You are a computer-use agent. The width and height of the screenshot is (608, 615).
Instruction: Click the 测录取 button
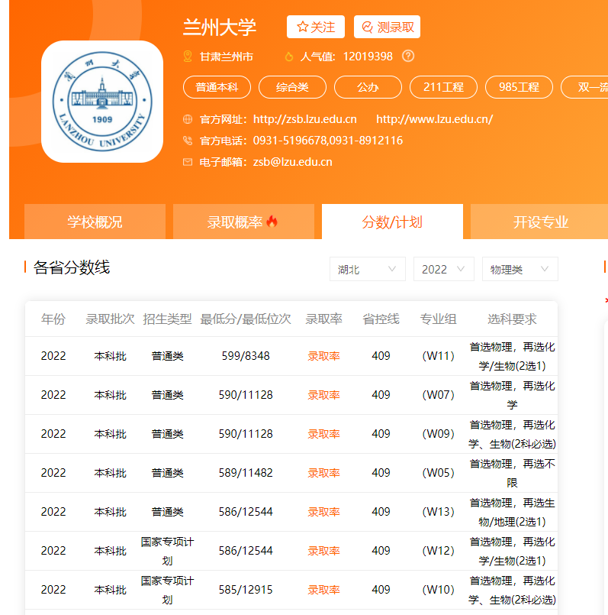coord(387,27)
